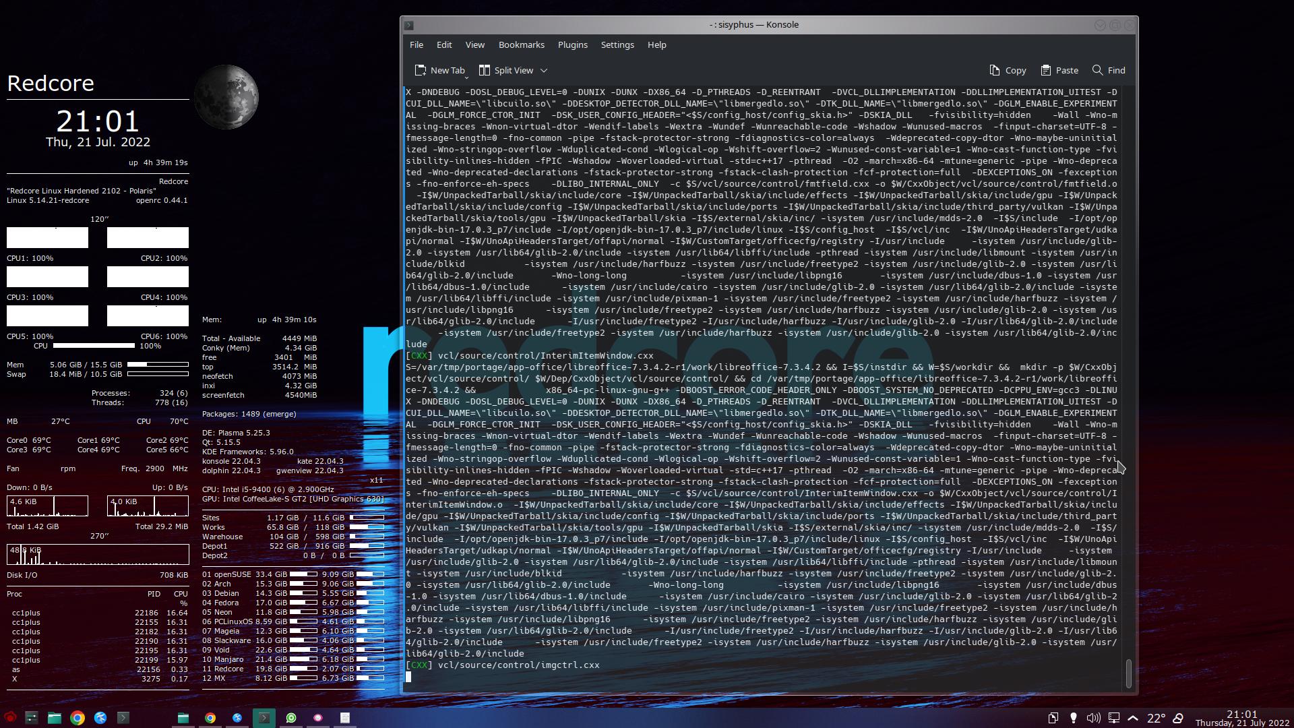Click the Paste toolbar button
1294x728 pixels.
point(1059,70)
